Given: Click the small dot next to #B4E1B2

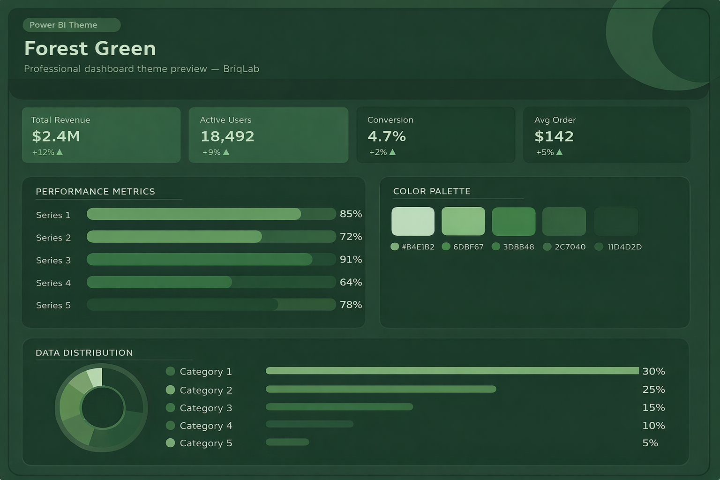Looking at the screenshot, I should point(395,247).
